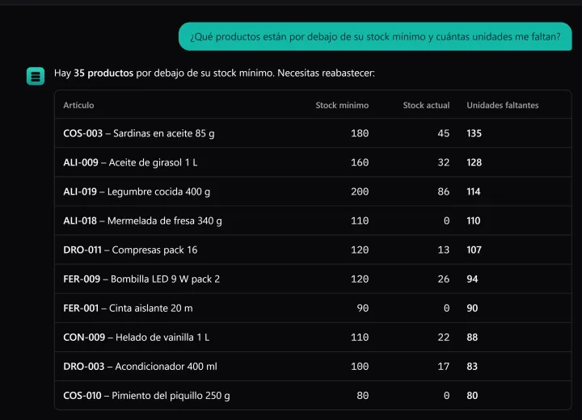
Task: Click the assistant avatar icon
Action: point(36,76)
